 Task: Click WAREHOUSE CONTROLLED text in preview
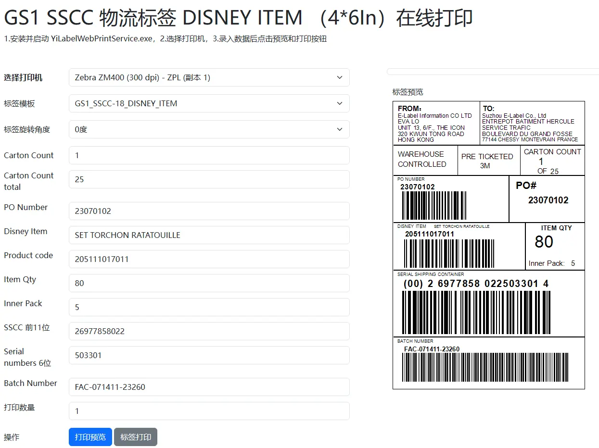click(422, 159)
